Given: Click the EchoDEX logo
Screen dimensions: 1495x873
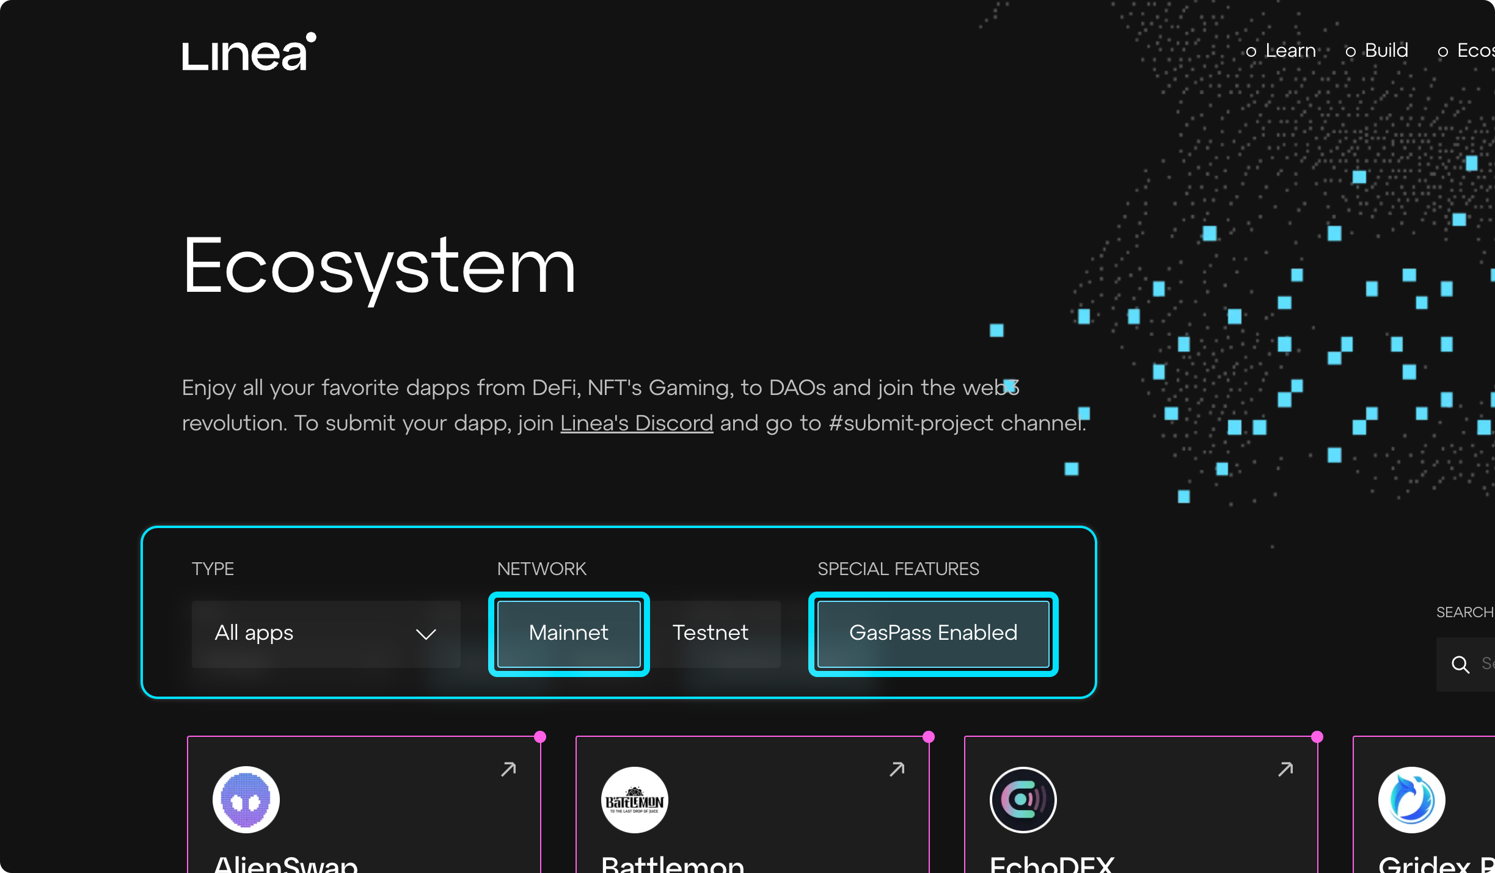Looking at the screenshot, I should tap(1023, 800).
